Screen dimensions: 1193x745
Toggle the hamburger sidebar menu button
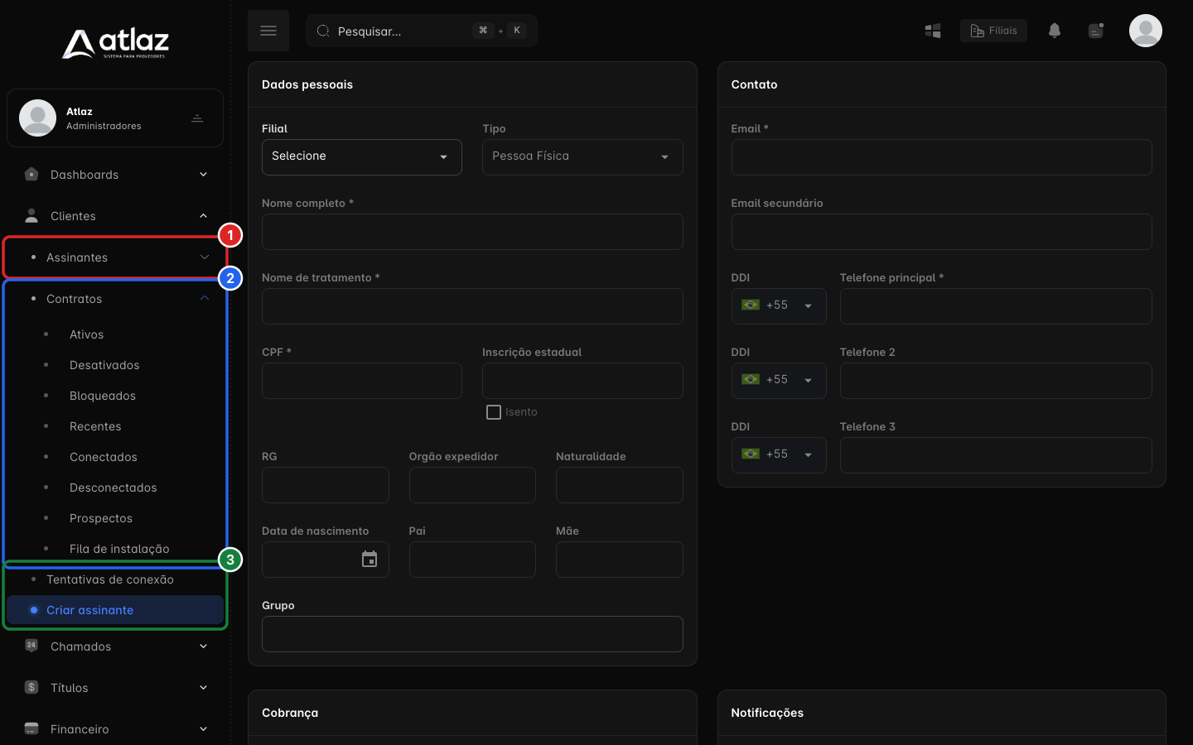(x=268, y=31)
